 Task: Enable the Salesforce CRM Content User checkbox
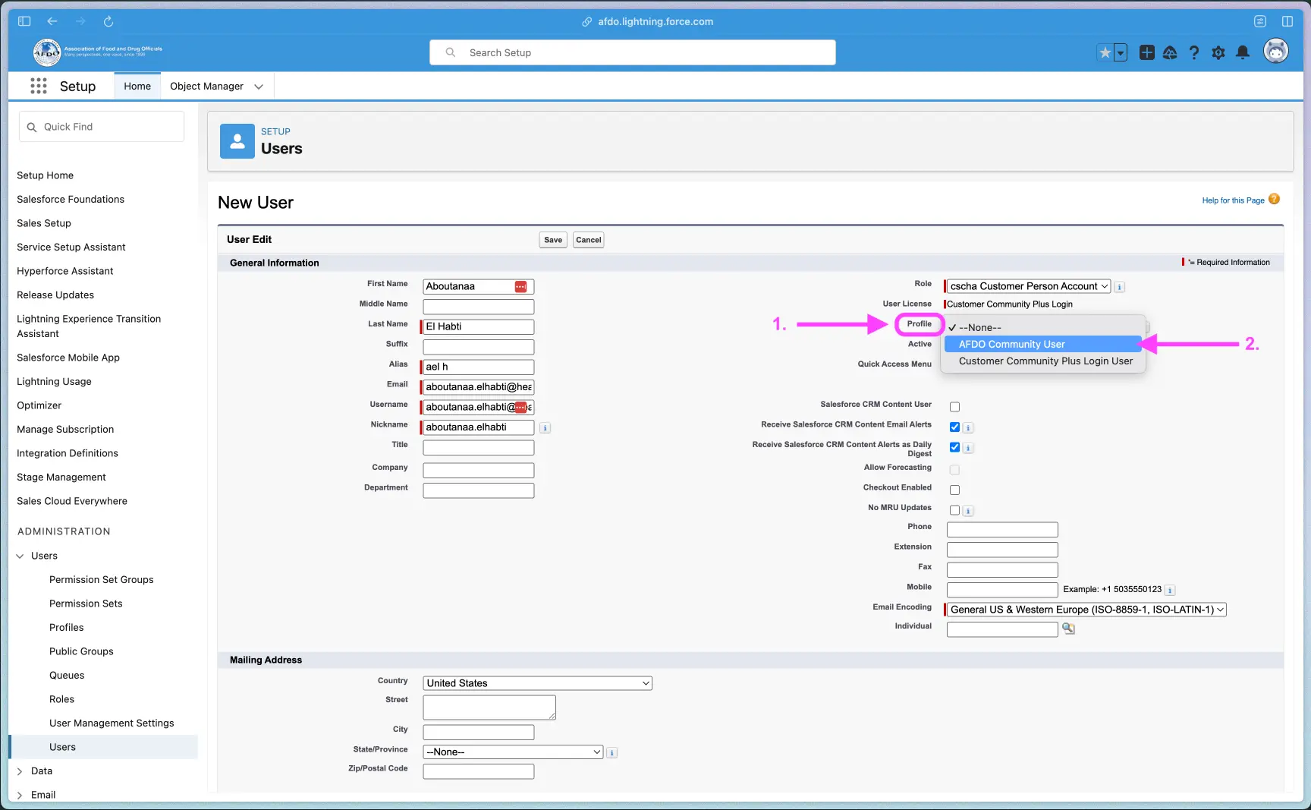(954, 406)
